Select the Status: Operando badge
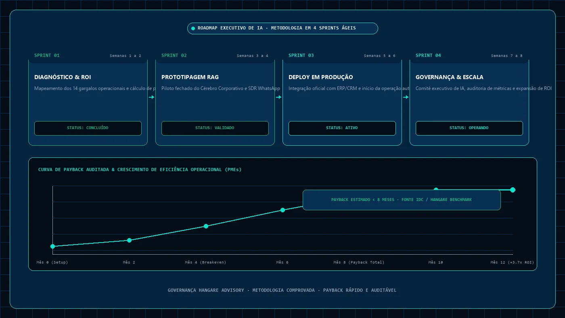Screen dimensions: 565x318 click(x=469, y=128)
